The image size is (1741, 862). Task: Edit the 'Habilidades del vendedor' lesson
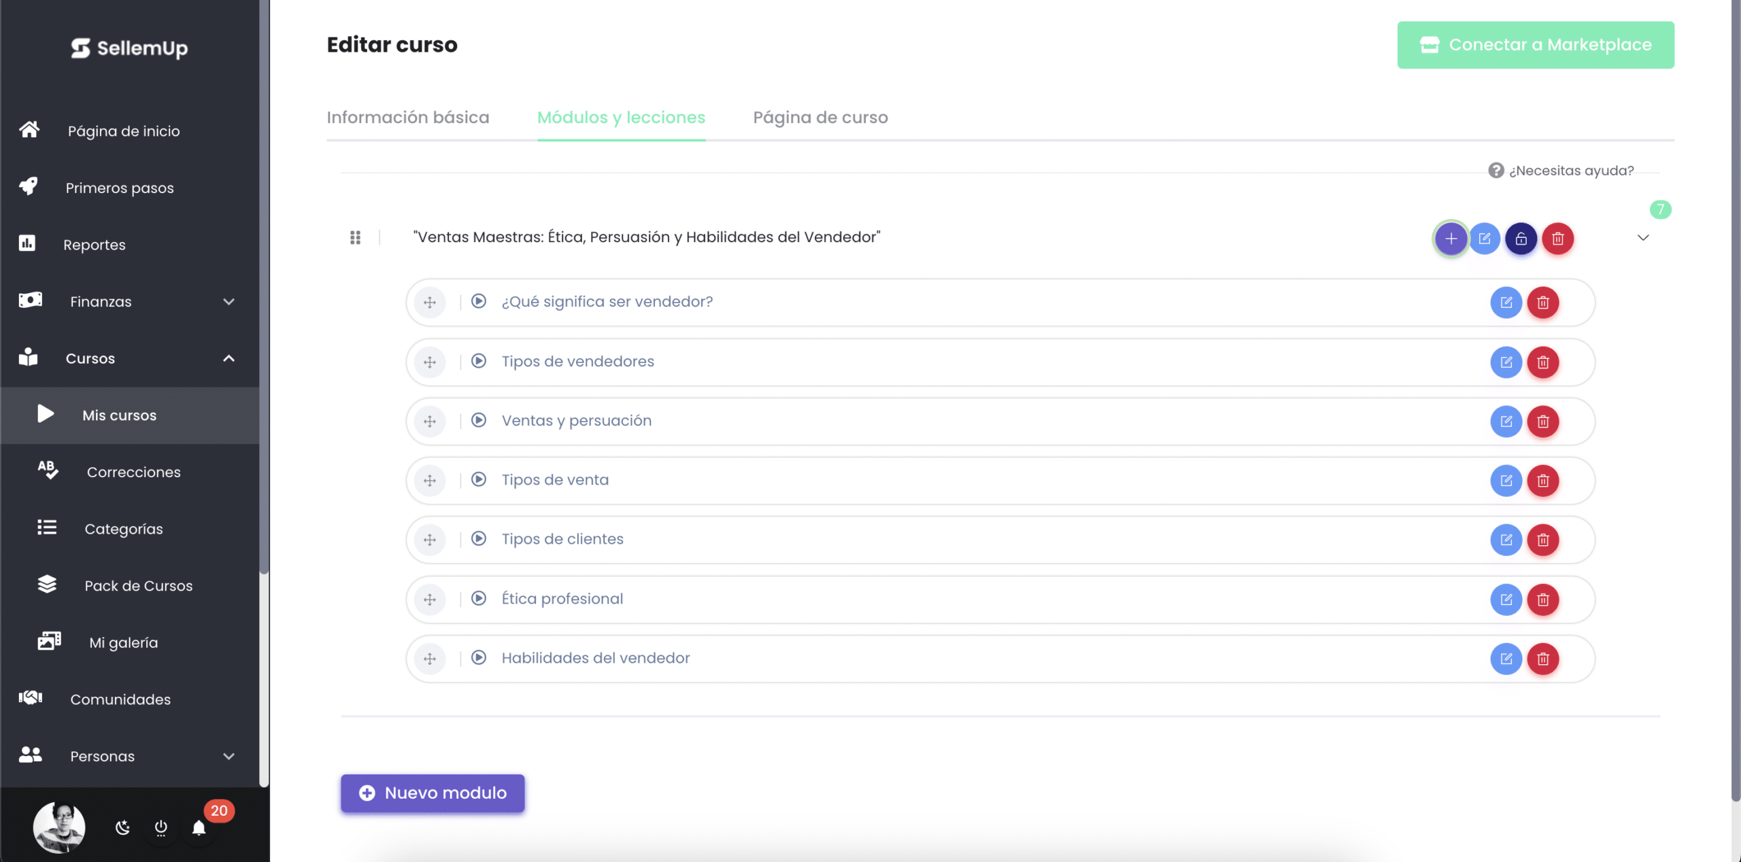click(x=1506, y=659)
